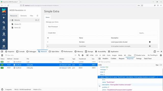Toggle the request details pane icon

(x=100, y=59)
